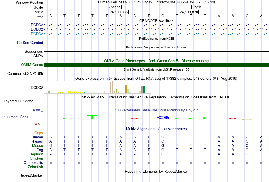Click 'Repeating Elements by RepeatMasker' title

click(156, 171)
